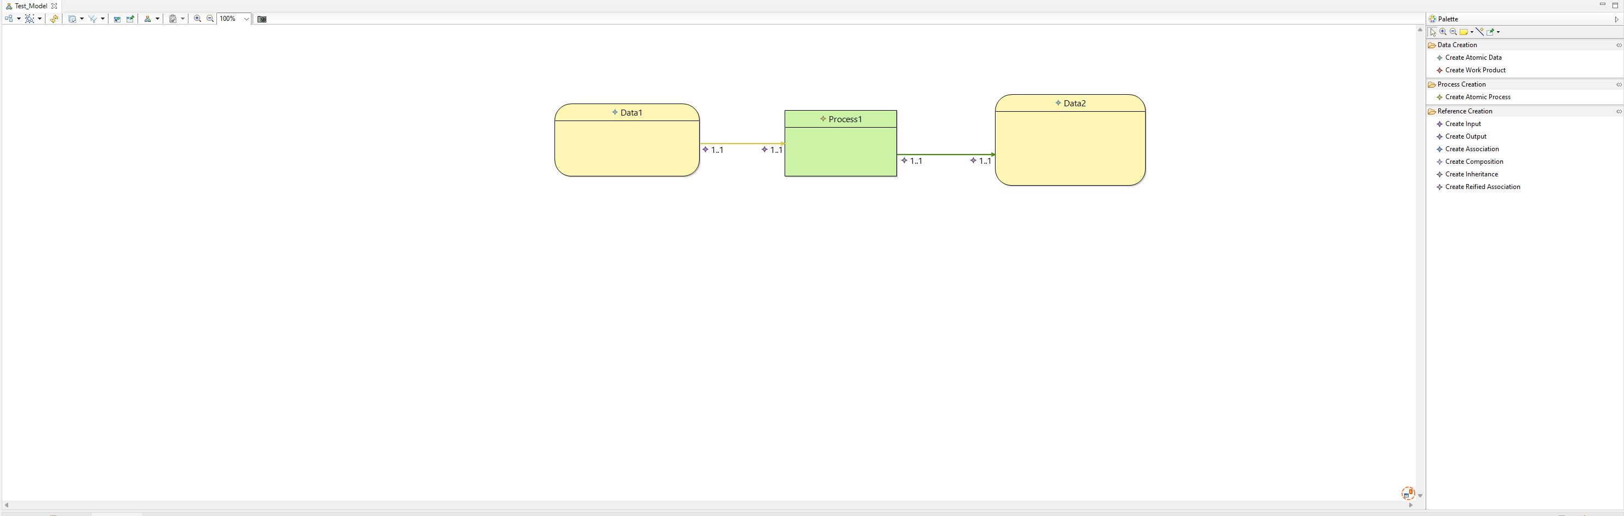
Task: Pin the Data Creation drawer open
Action: click(1619, 45)
